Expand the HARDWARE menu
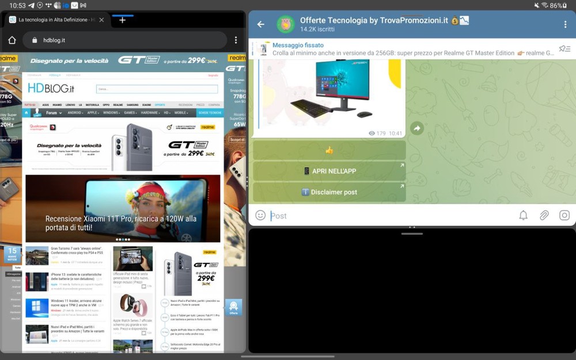Viewport: 576px width, 360px height. click(x=150, y=113)
